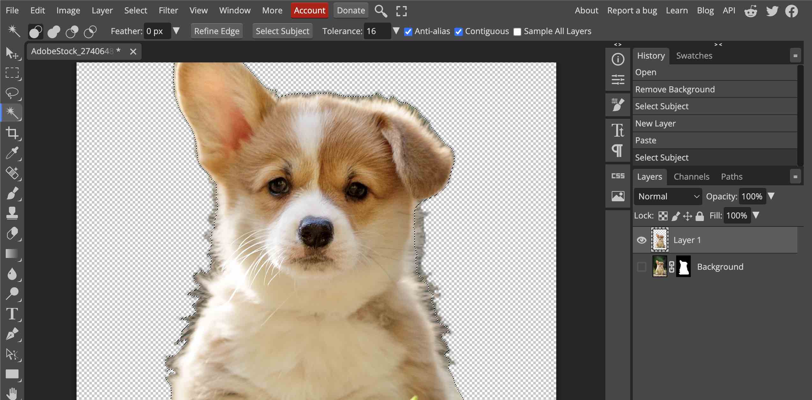Select the Crop tool
This screenshot has height=400, width=812.
(12, 133)
